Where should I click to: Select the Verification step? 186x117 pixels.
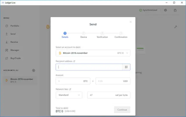(102, 35)
